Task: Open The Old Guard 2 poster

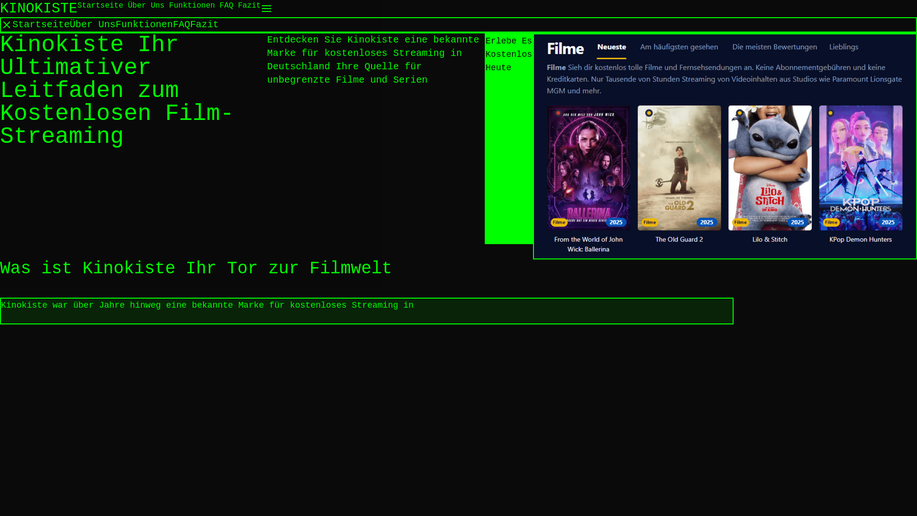Action: 679,168
